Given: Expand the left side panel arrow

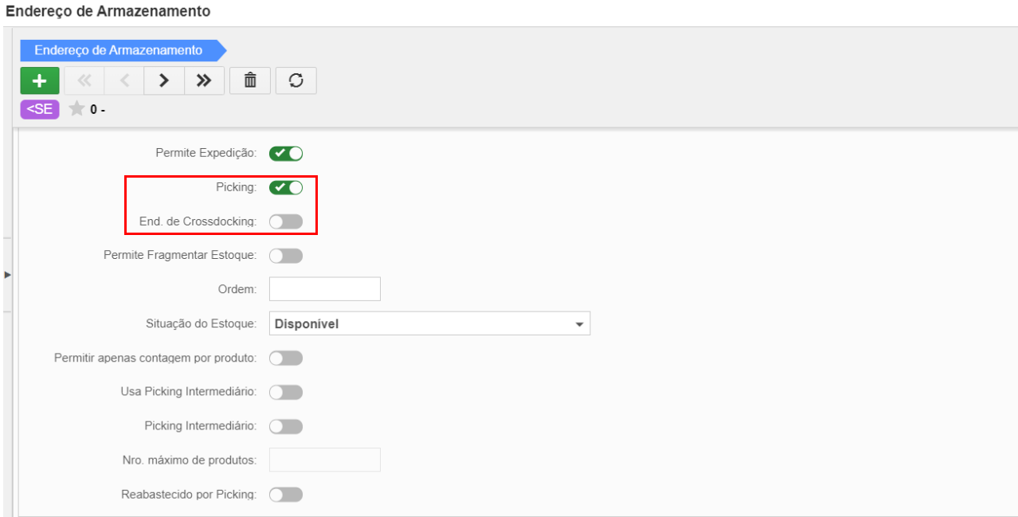Looking at the screenshot, I should (8, 274).
